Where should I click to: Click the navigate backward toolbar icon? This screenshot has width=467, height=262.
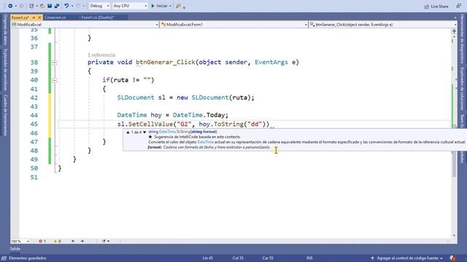[x=10, y=6]
